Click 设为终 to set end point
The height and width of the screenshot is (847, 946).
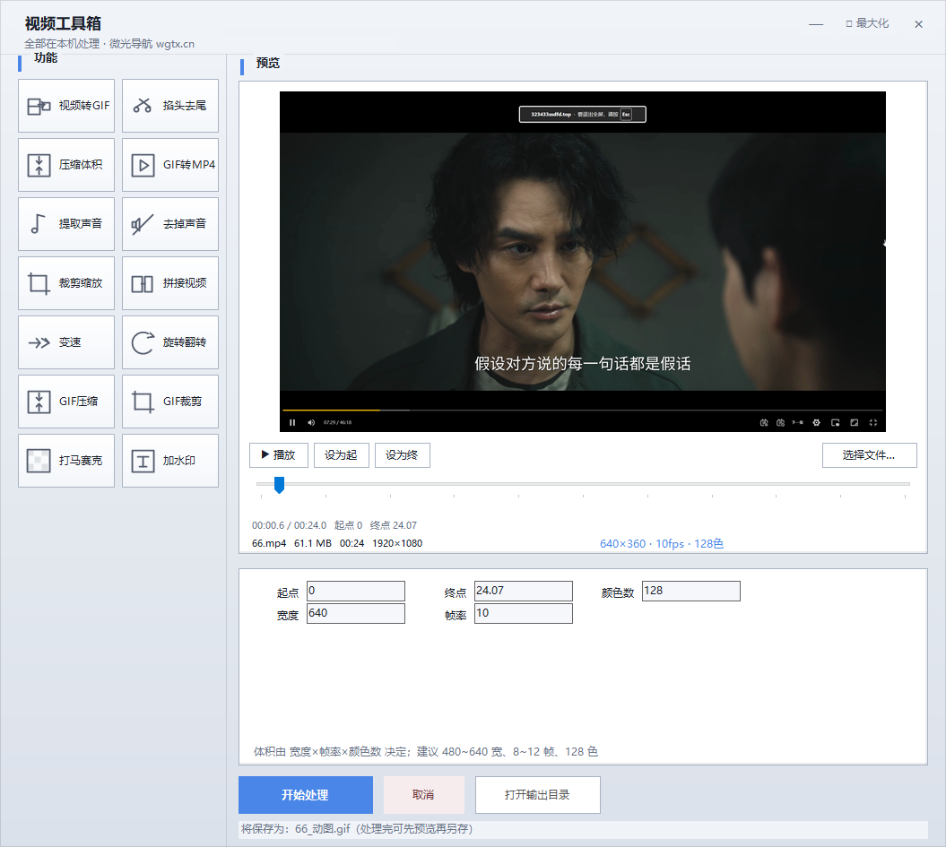coord(403,455)
